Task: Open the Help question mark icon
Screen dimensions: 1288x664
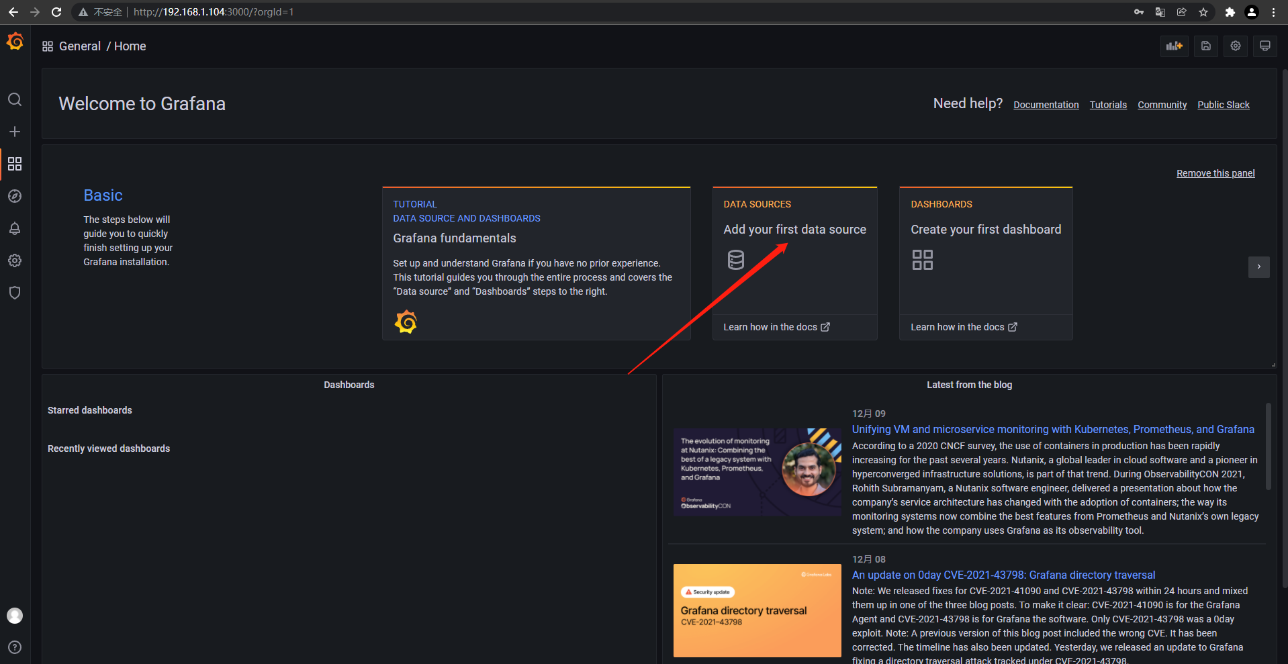Action: [x=15, y=647]
